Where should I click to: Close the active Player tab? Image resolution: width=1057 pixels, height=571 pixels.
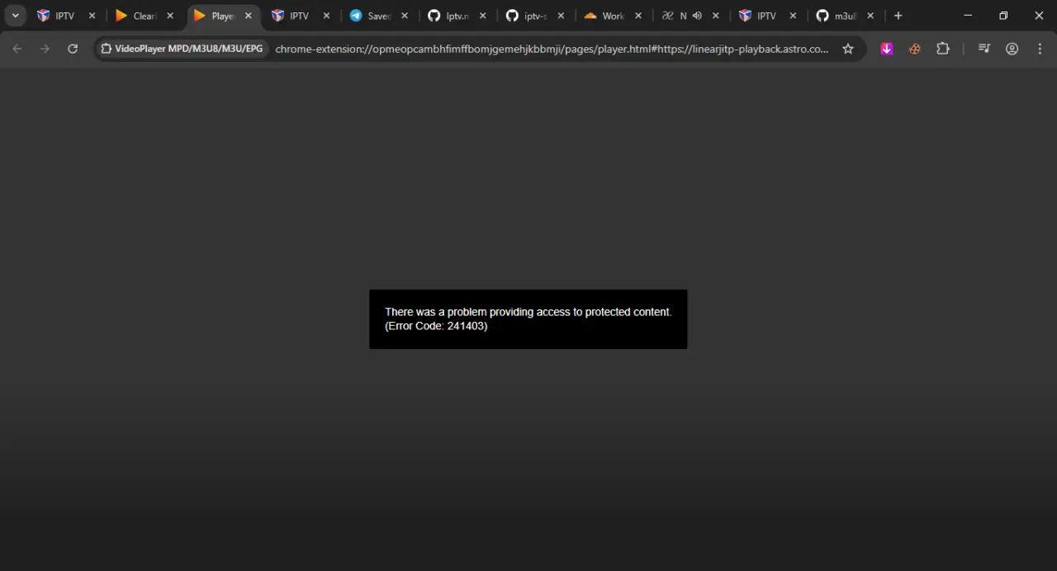point(249,16)
